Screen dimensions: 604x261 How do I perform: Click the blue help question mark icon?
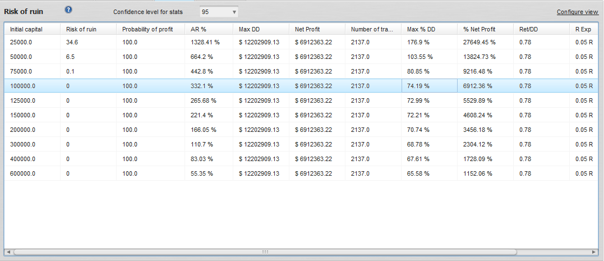click(x=68, y=10)
